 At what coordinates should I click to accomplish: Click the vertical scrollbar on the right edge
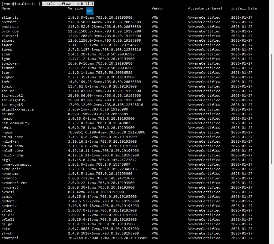click(272, 92)
